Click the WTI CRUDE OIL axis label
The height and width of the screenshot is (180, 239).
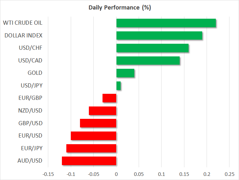(22, 23)
